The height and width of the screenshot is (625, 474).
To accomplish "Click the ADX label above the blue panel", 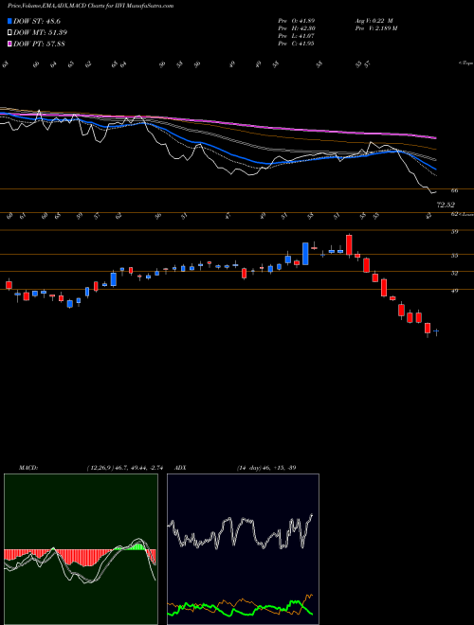I will click(181, 468).
